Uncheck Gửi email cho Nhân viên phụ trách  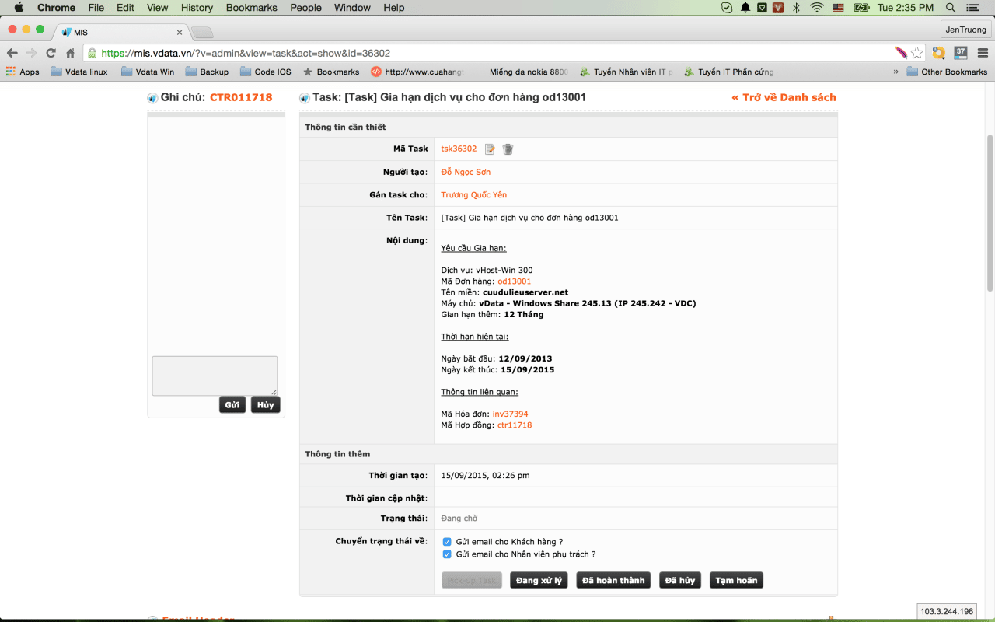[447, 554]
